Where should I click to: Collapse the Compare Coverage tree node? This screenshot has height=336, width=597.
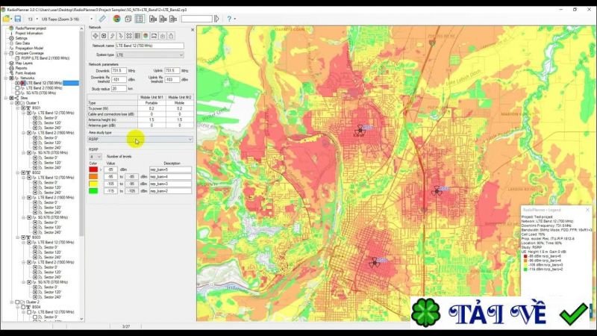pos(6,53)
